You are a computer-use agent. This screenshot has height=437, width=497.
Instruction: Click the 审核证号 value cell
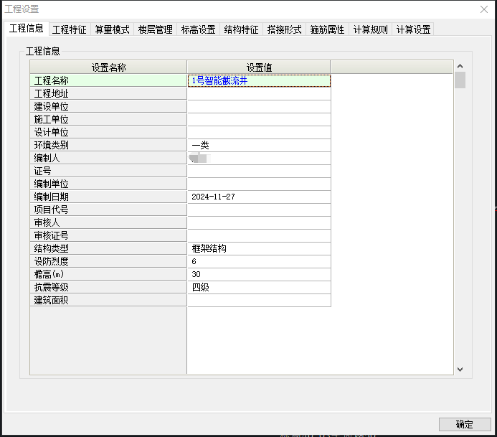coord(259,235)
